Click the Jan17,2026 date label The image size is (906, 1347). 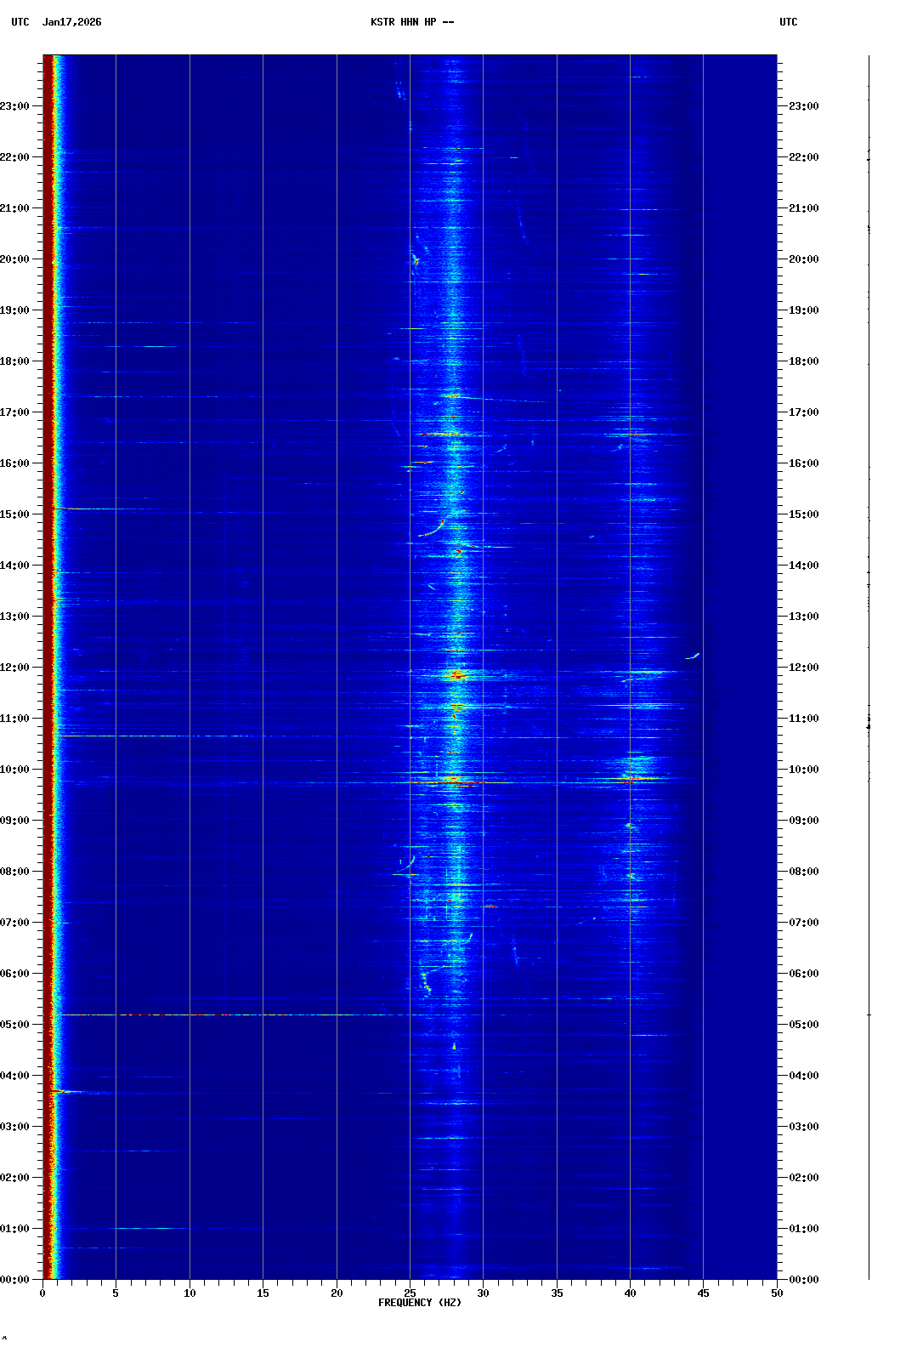coord(71,22)
